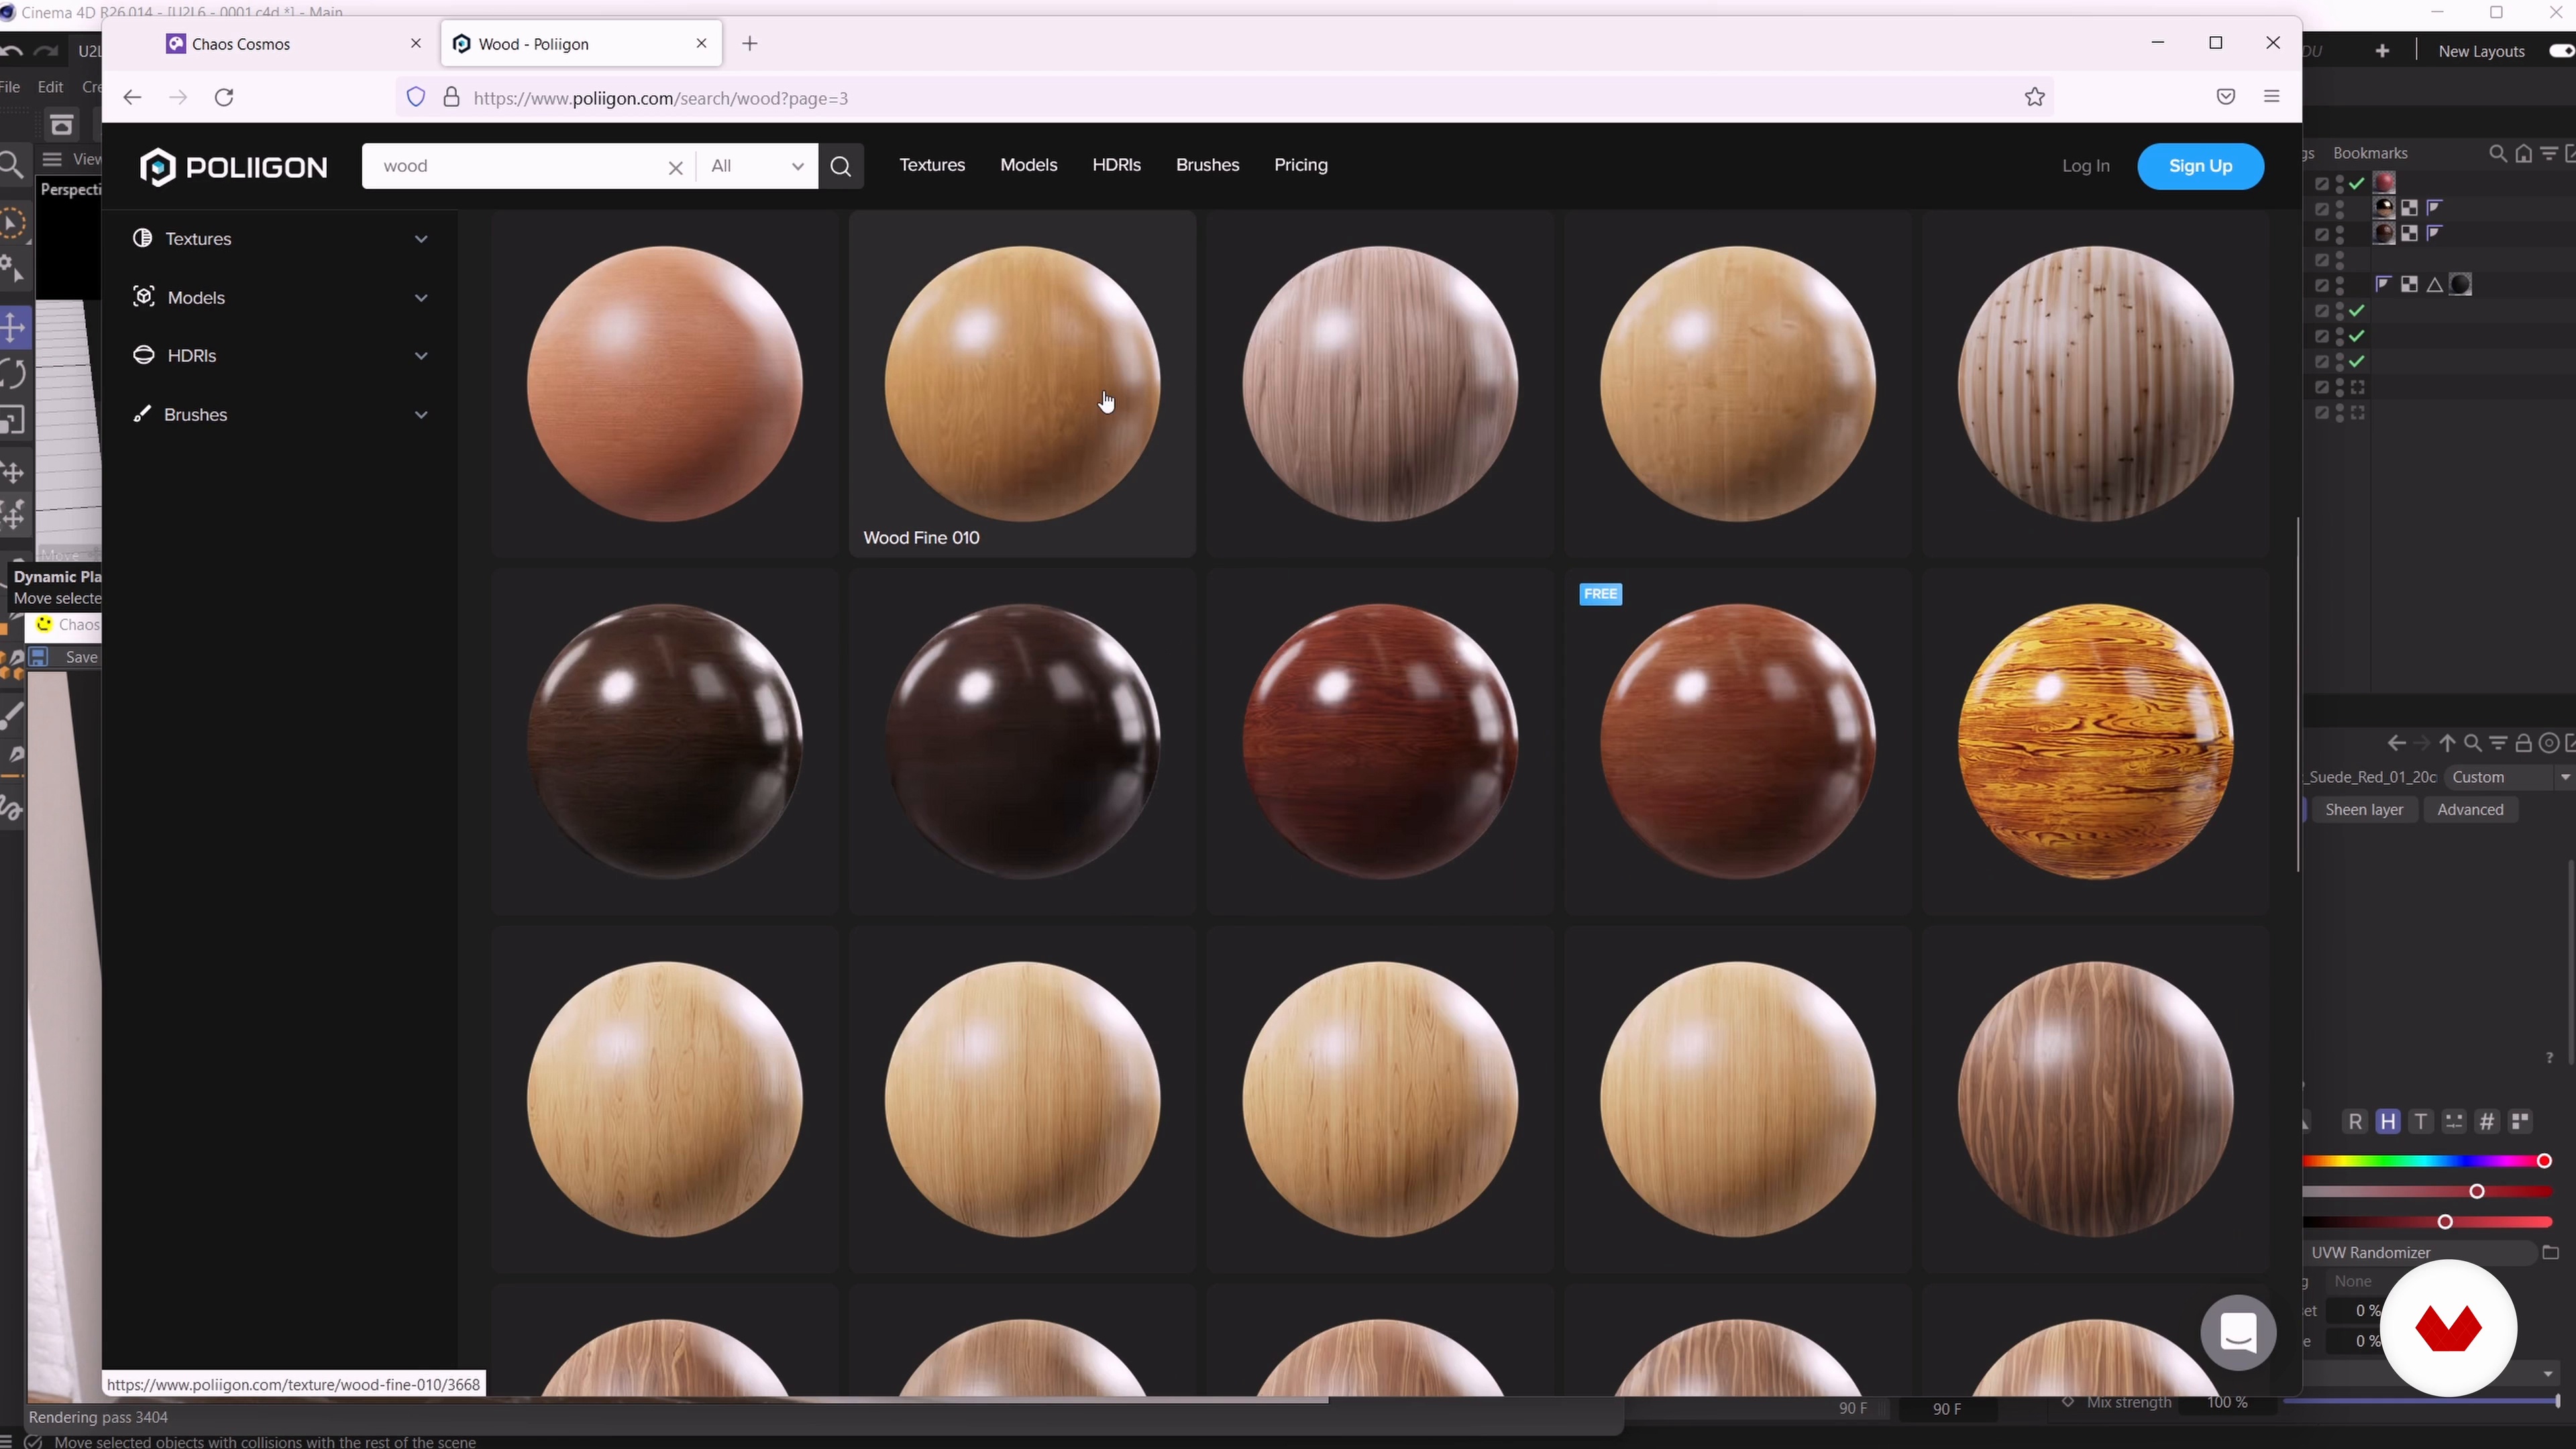Open the Firefox hamburger menu
The image size is (2576, 1449).
coord(2271,97)
